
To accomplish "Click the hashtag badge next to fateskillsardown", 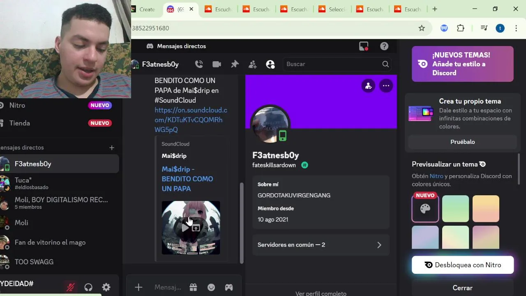I will (305, 165).
